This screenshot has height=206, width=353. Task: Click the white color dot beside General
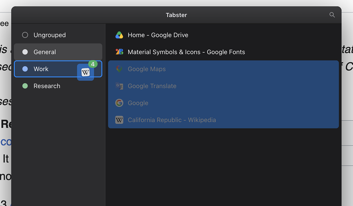25,52
